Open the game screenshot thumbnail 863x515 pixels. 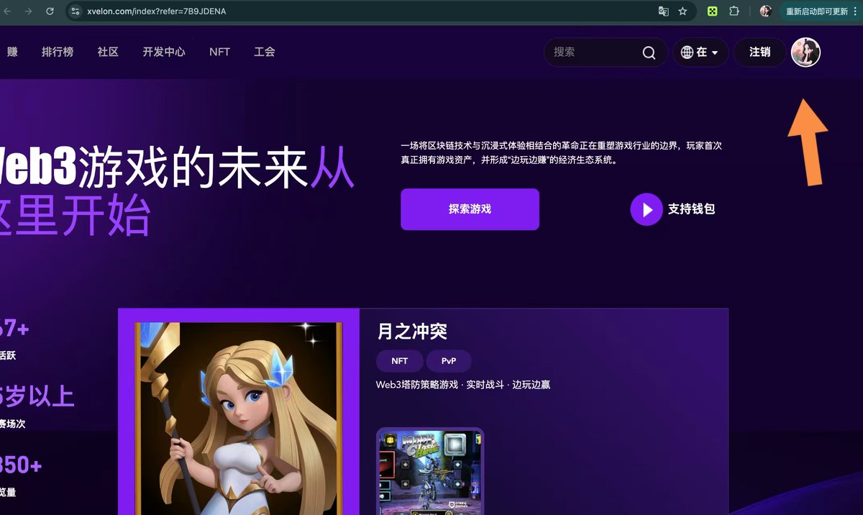430,472
